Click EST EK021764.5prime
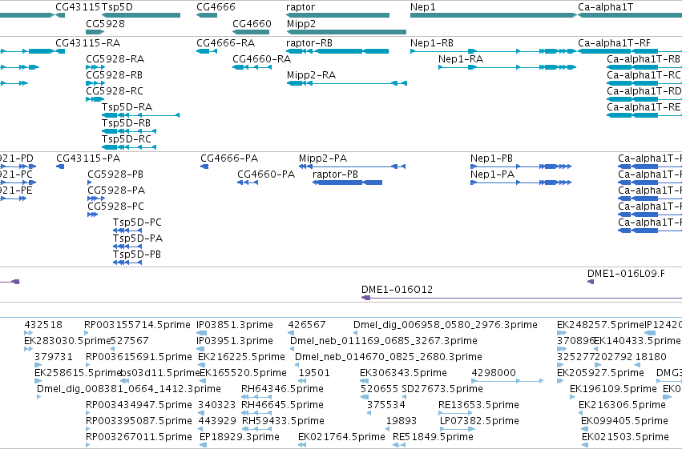This screenshot has height=449, width=682. [342, 437]
